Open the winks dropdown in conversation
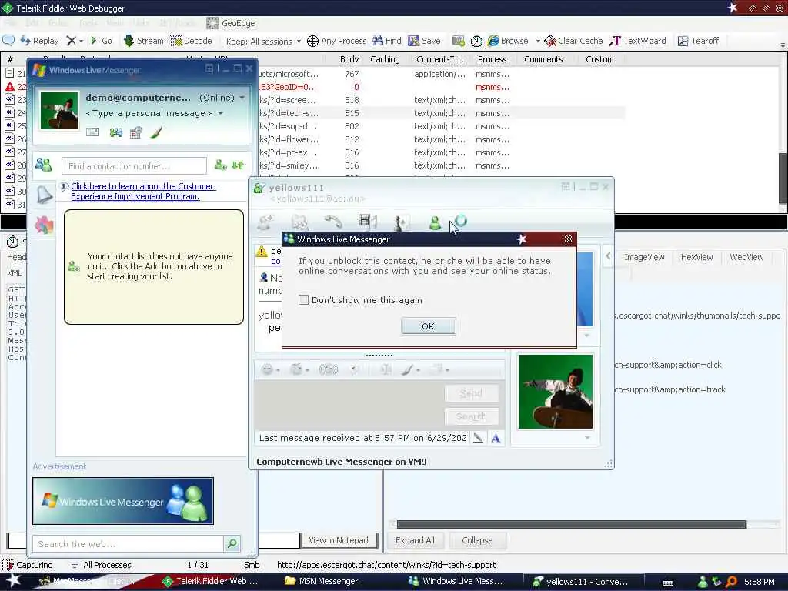 click(299, 370)
